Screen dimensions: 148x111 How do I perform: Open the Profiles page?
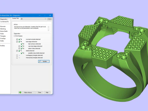coord(2,46)
